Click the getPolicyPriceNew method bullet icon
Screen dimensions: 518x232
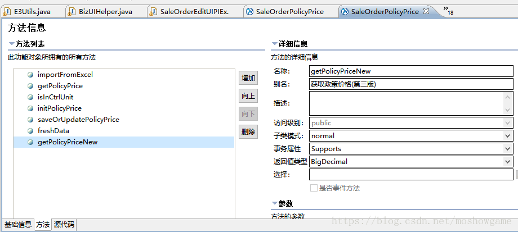pyautogui.click(x=31, y=142)
